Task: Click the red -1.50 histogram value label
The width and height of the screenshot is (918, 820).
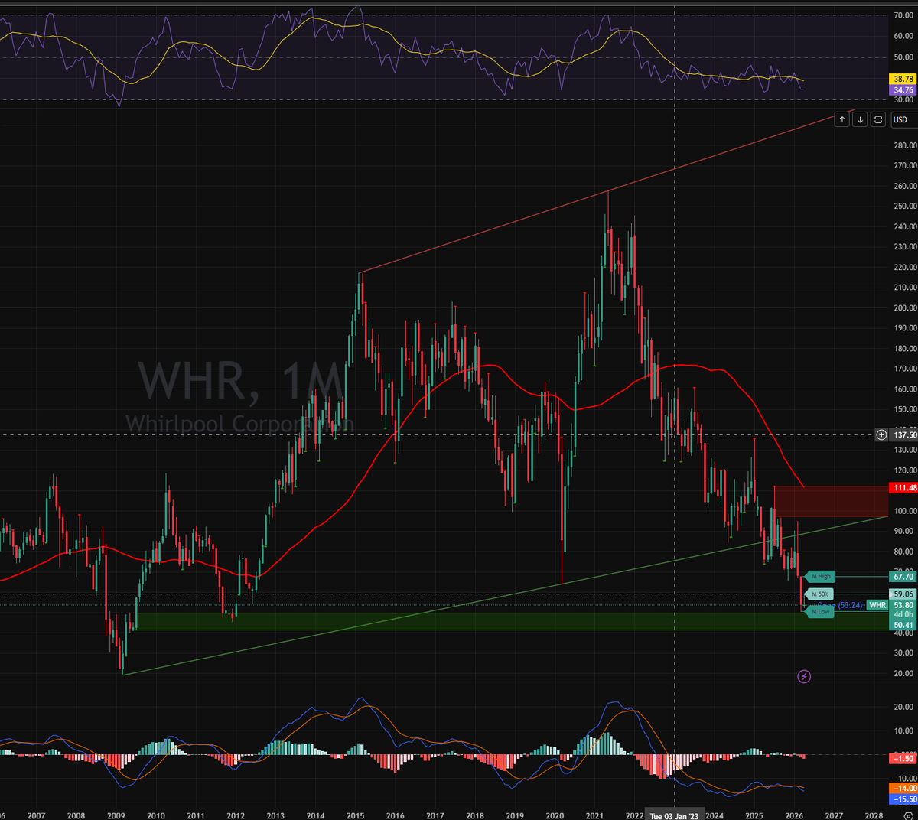Action: (903, 758)
